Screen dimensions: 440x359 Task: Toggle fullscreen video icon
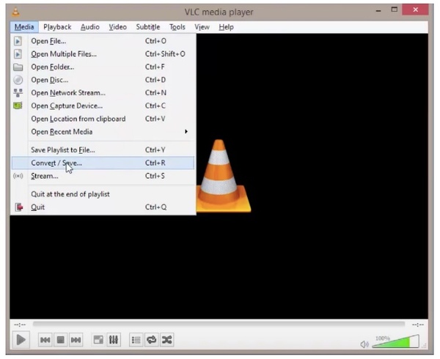pyautogui.click(x=98, y=340)
